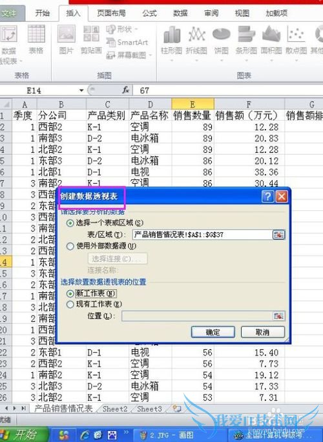Click collapse-dialog icon beside Table/Range field
This screenshot has height=442, width=323.
click(278, 234)
